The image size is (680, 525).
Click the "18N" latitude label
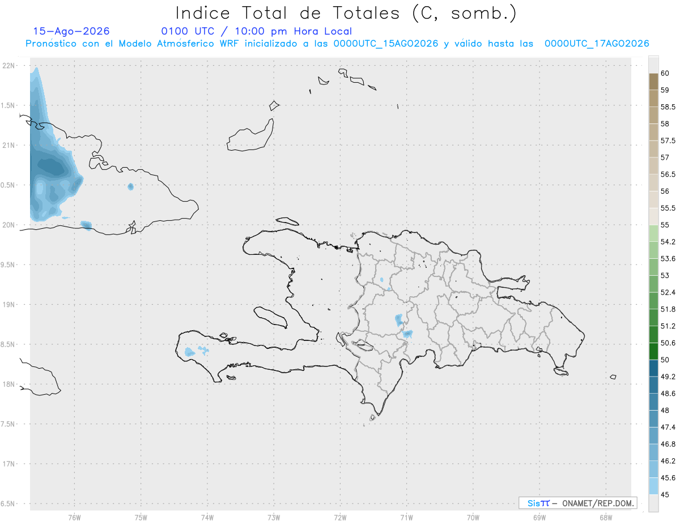[10, 384]
